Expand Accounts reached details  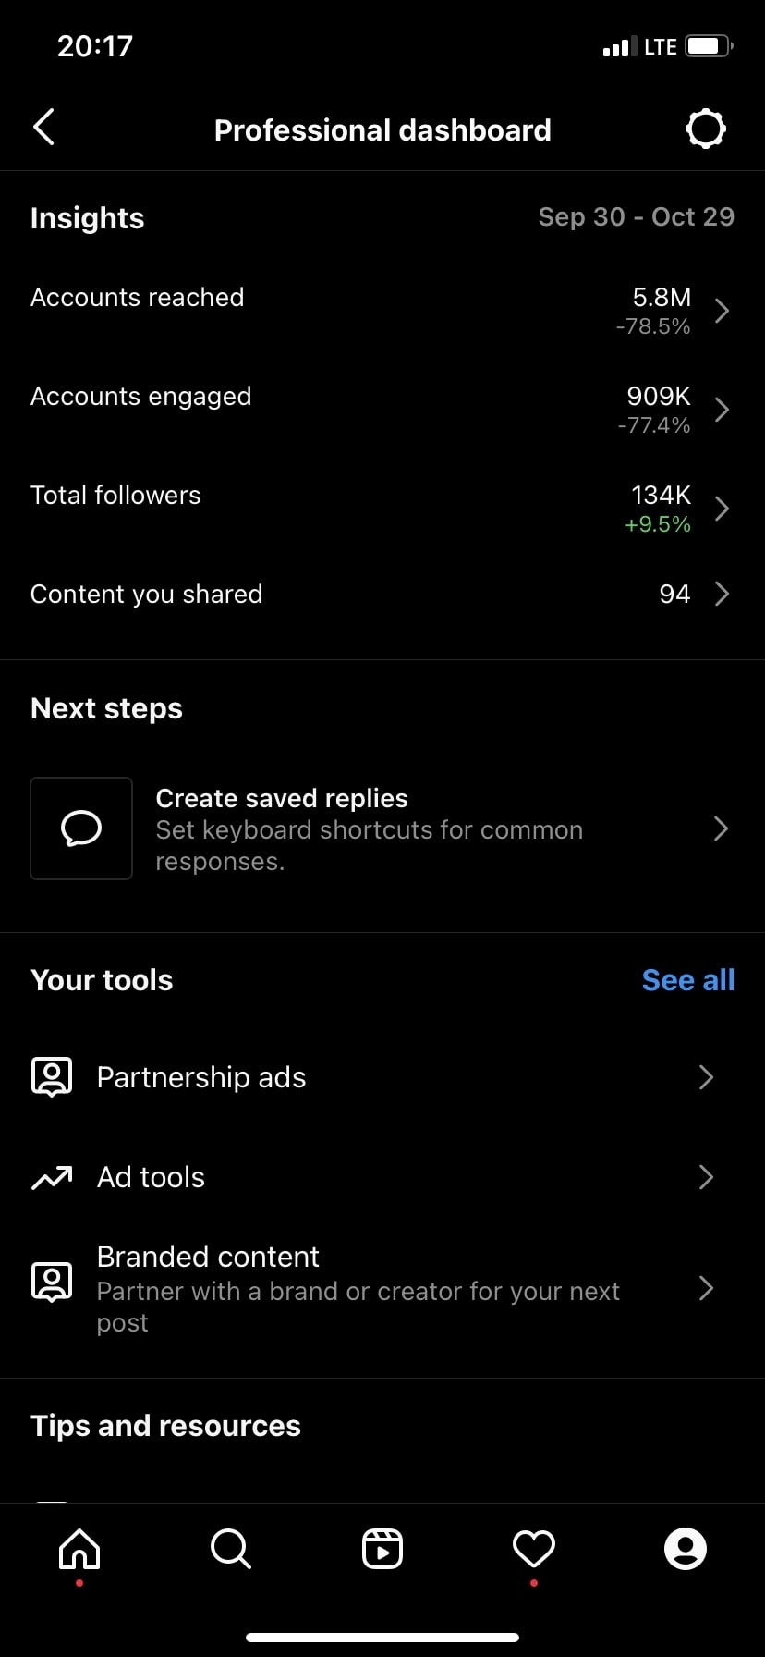pyautogui.click(x=722, y=311)
